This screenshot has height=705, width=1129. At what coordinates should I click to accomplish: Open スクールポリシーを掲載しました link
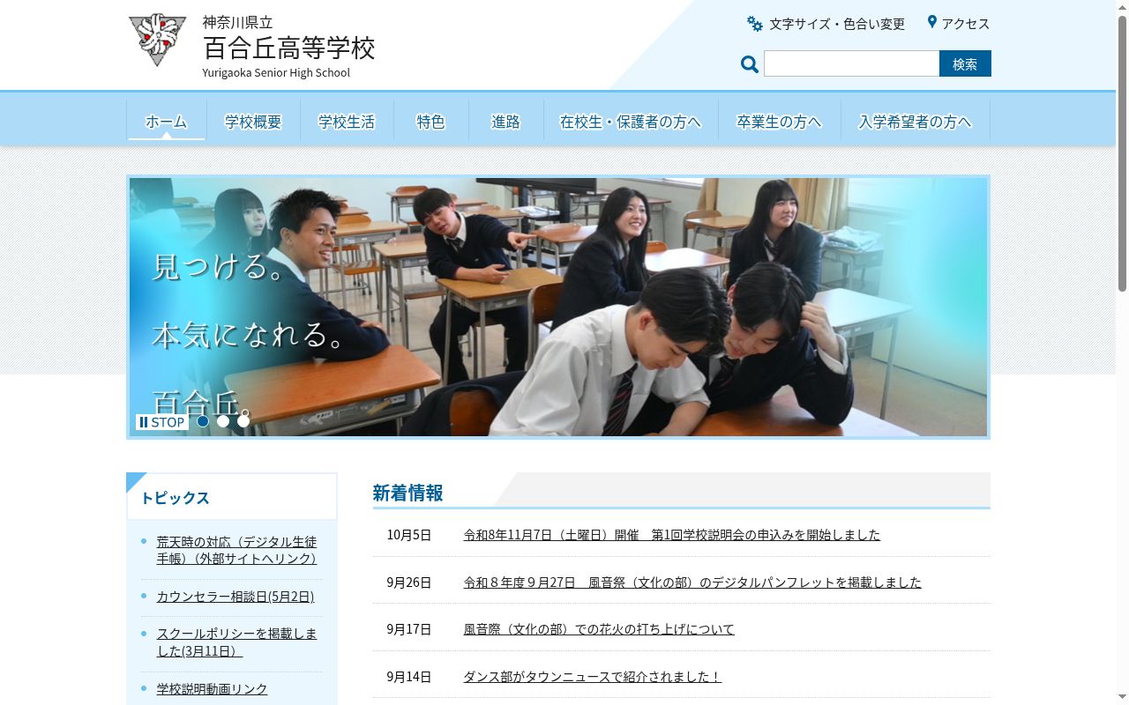(x=236, y=642)
